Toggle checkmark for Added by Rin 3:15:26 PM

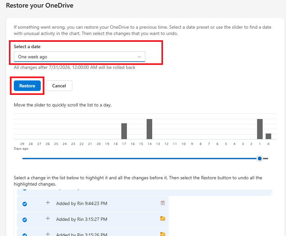point(25,235)
